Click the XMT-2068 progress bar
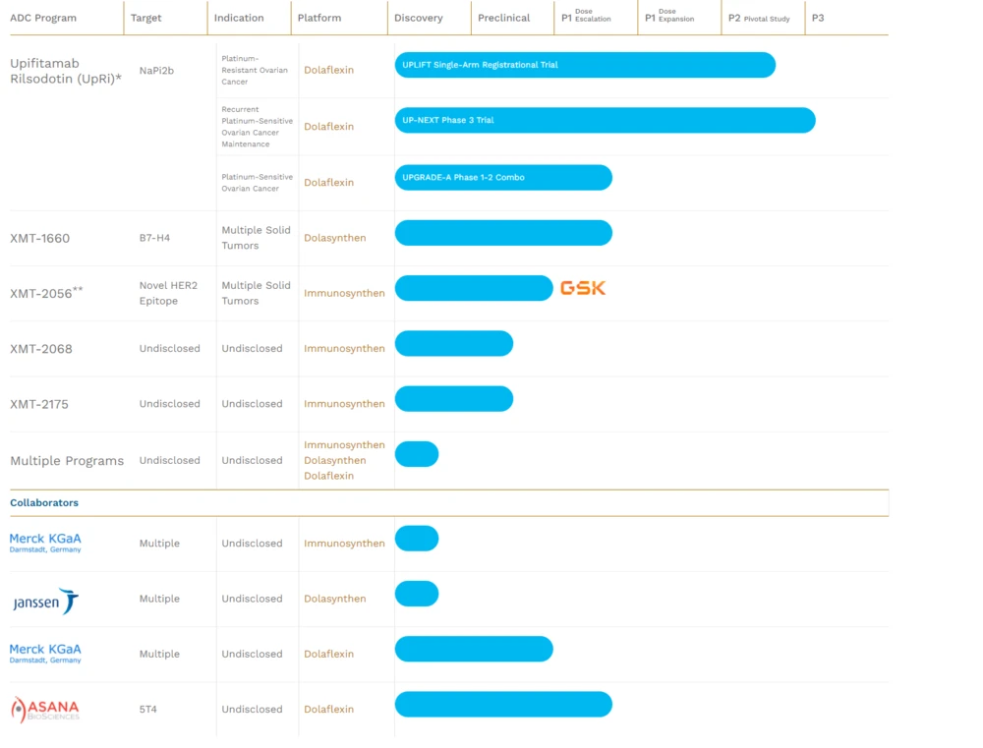Image resolution: width=983 pixels, height=748 pixels. [453, 344]
